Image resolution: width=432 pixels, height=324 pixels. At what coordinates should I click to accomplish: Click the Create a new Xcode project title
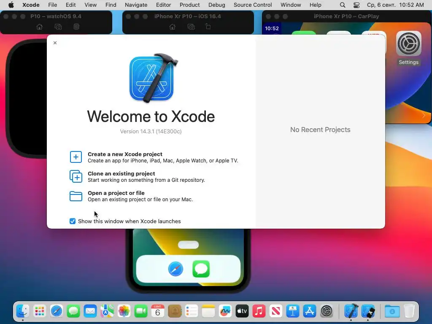click(x=125, y=154)
